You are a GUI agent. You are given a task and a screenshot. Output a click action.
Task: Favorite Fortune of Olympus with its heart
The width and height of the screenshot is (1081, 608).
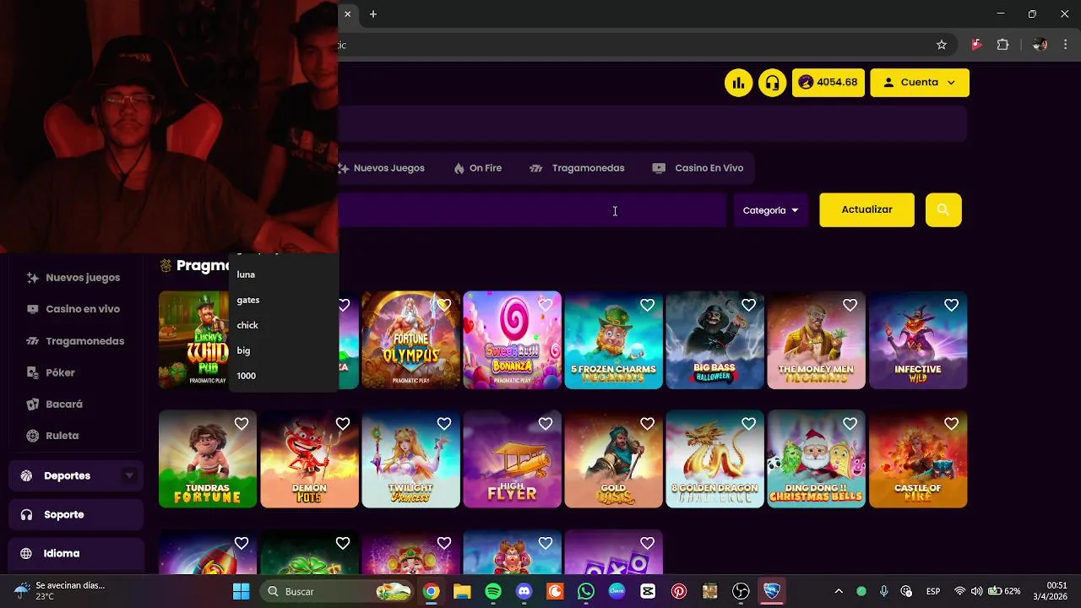point(444,305)
